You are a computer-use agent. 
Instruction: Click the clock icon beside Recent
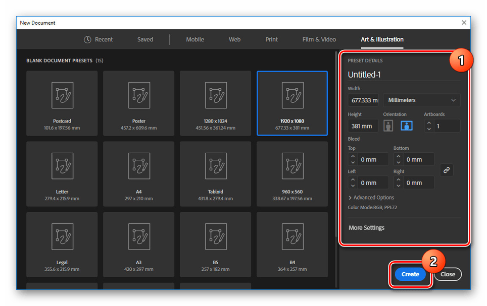pos(87,40)
